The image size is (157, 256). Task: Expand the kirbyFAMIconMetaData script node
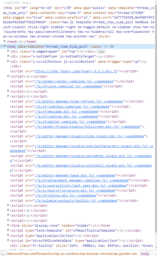(x=8, y=240)
